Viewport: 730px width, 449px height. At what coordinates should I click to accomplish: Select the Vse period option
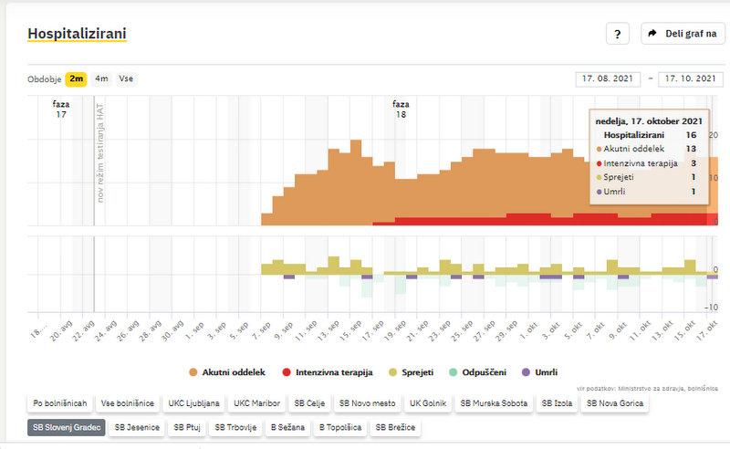(x=126, y=78)
